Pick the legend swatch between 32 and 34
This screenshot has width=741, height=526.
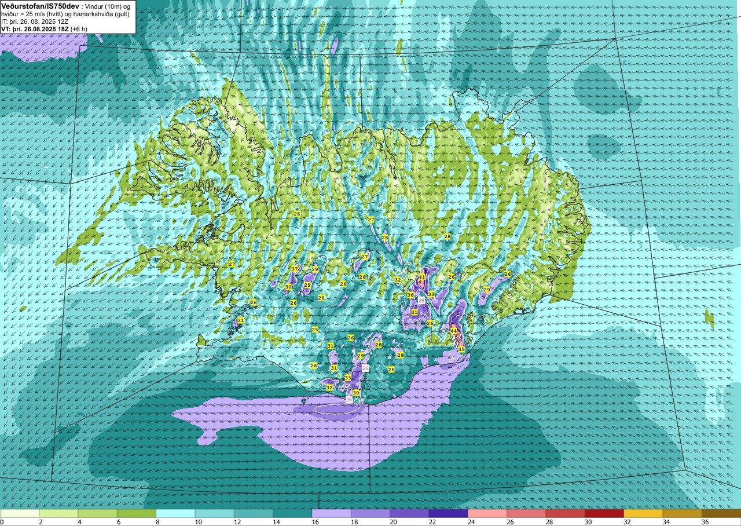pos(643,513)
